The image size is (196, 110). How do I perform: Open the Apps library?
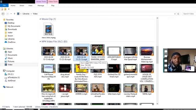coord(10,52)
